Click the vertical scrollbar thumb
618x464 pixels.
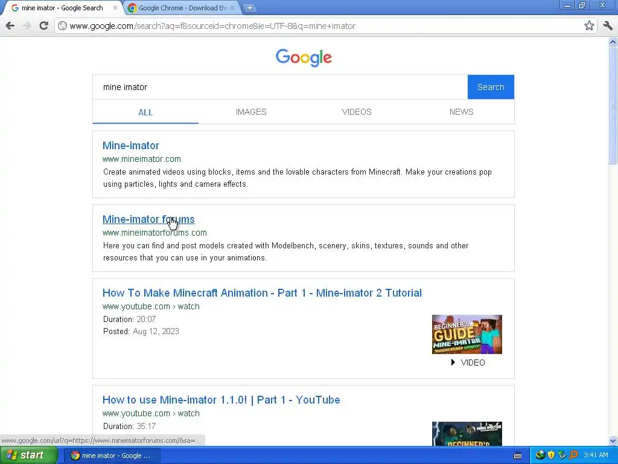(613, 105)
